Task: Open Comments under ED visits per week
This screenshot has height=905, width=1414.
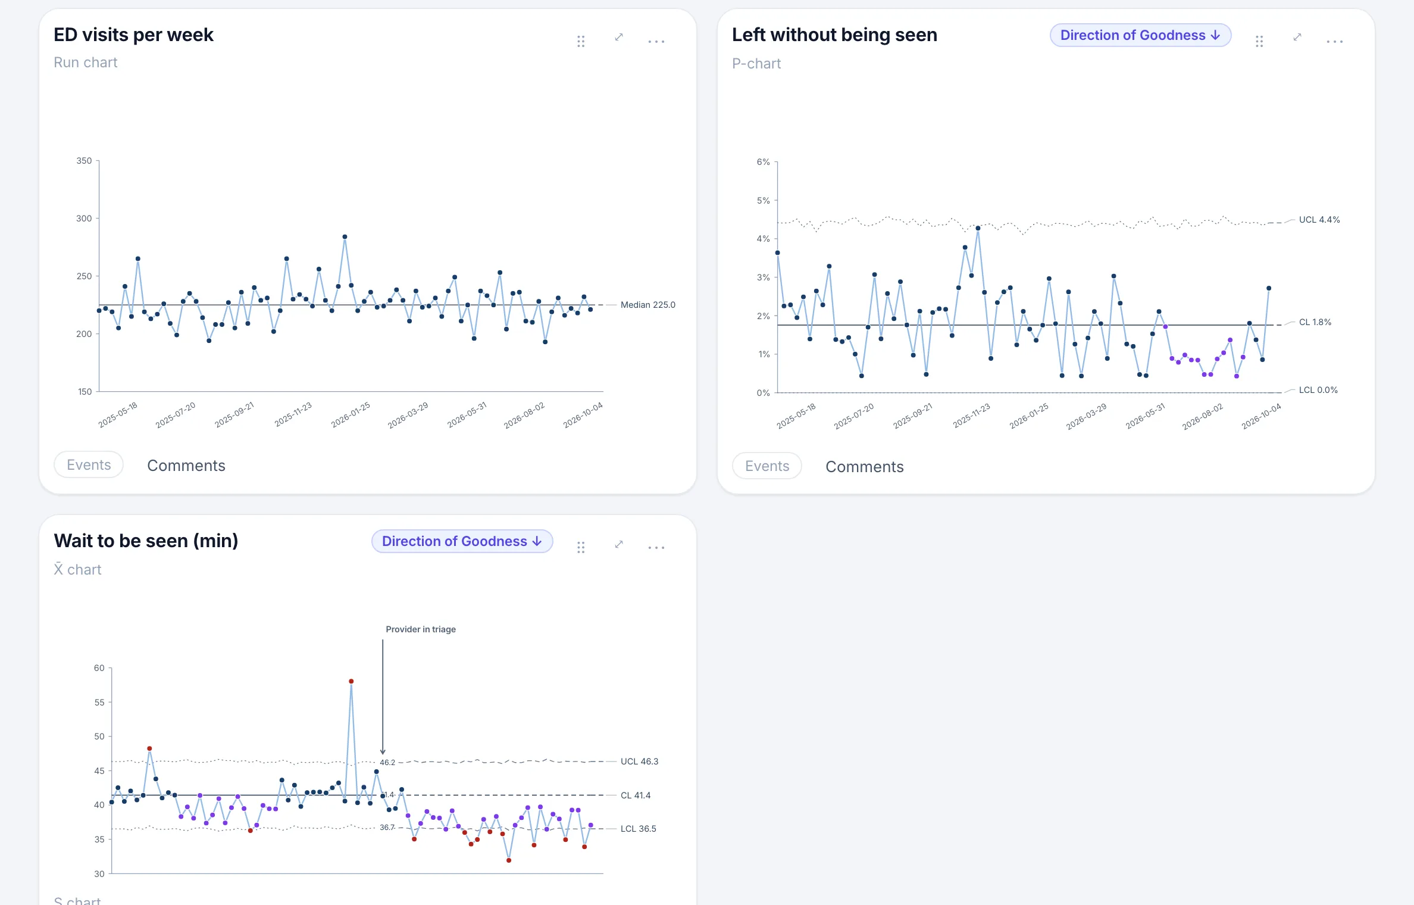Action: [x=186, y=466]
